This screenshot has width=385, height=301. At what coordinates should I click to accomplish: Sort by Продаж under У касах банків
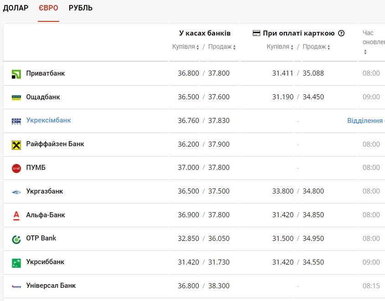click(222, 47)
